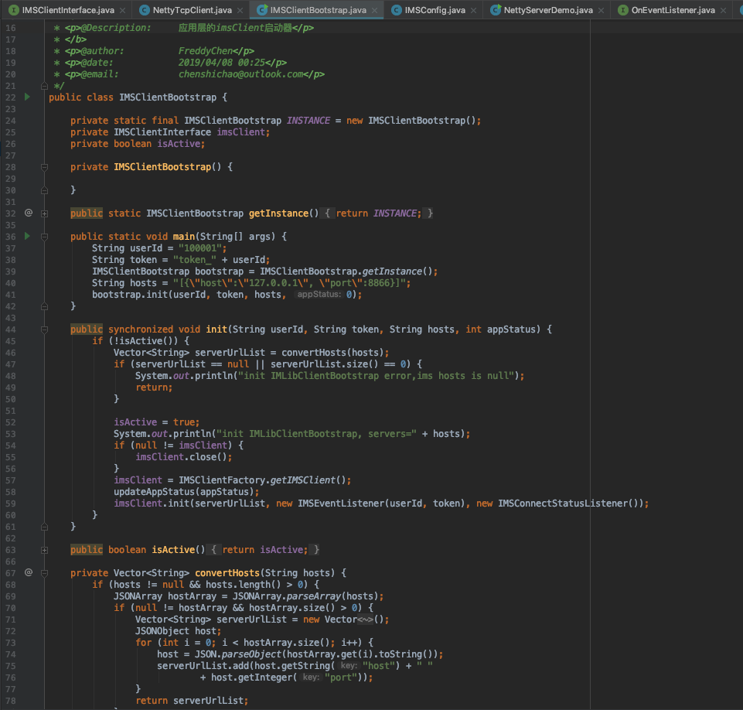
Task: Close the NettyServerDemo.java tab
Action: 602,10
